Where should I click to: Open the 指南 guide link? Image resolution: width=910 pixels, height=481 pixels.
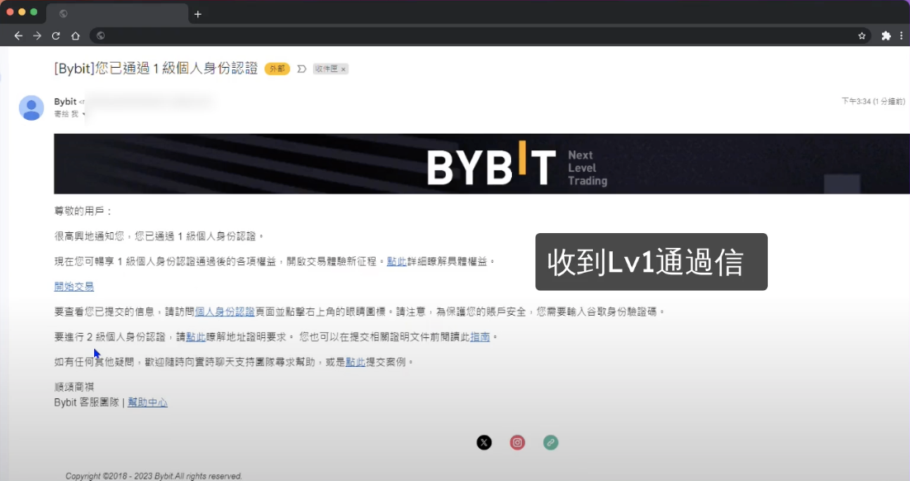[480, 337]
